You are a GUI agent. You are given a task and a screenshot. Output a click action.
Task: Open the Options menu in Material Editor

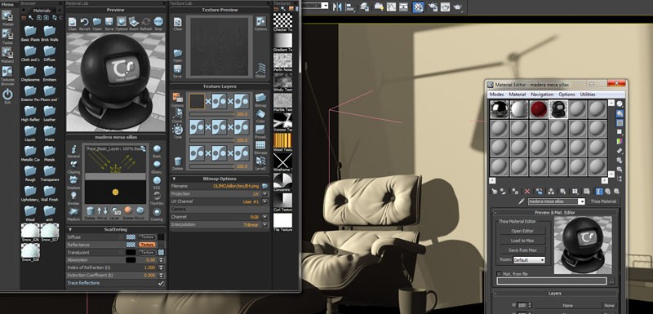click(566, 95)
